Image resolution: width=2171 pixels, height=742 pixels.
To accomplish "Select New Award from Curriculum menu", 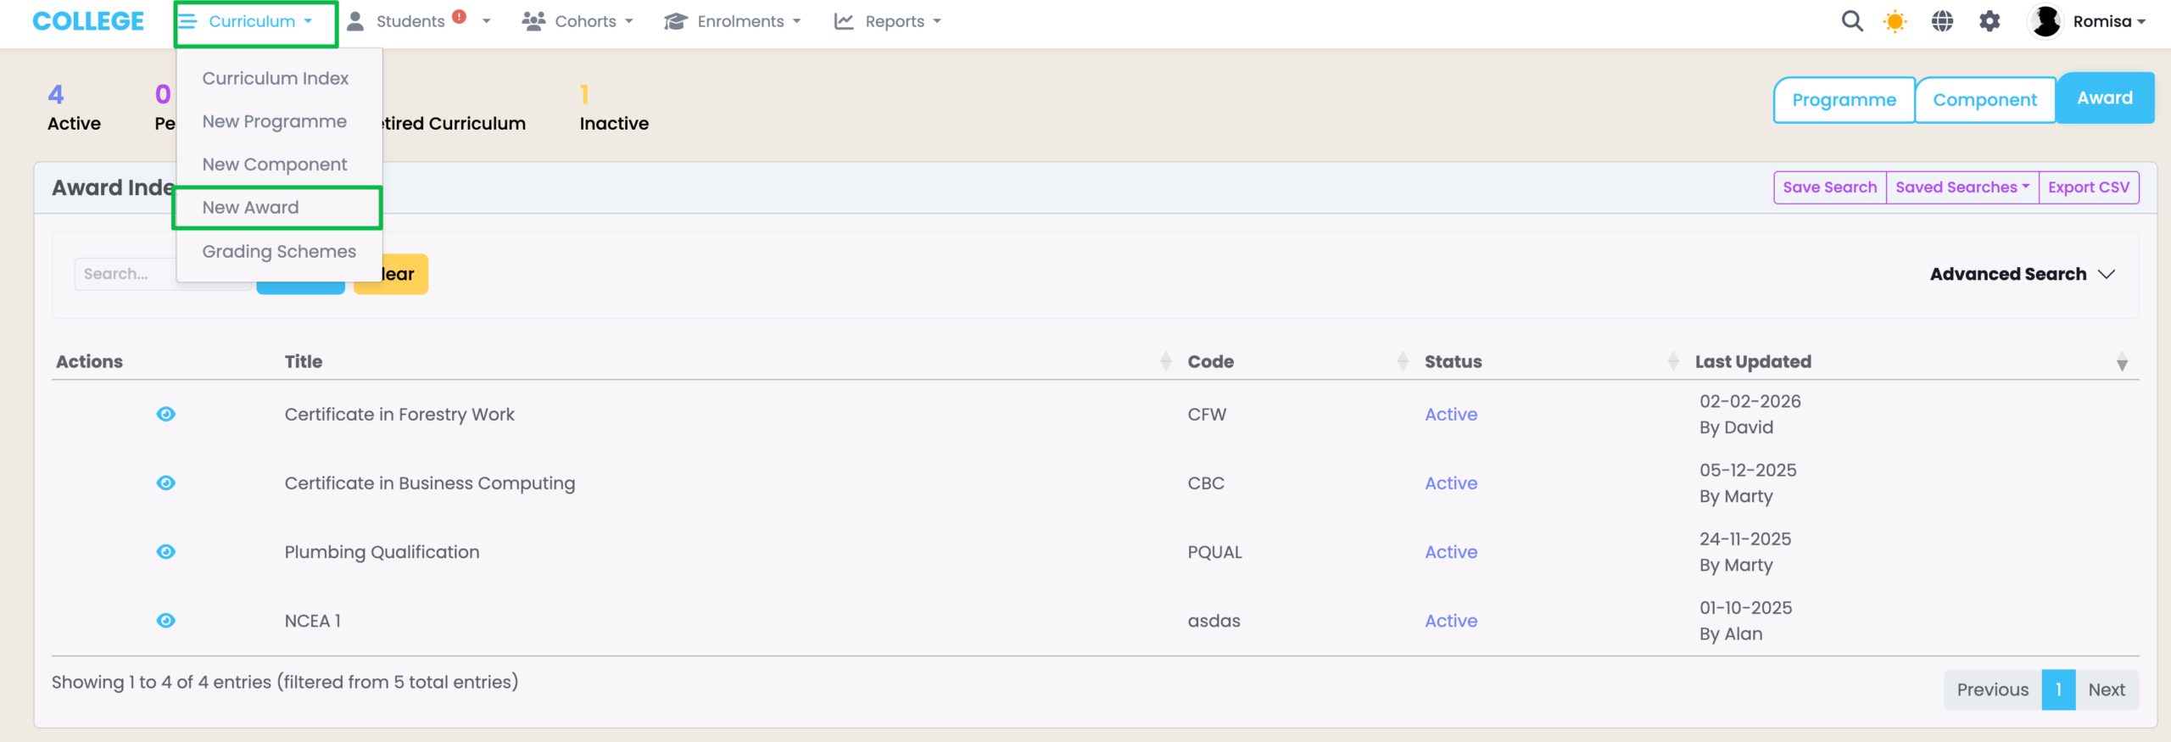I will click(x=251, y=208).
